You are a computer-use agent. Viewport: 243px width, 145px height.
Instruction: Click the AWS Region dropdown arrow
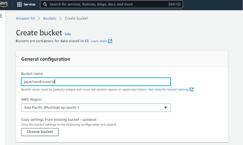(x=166, y=108)
